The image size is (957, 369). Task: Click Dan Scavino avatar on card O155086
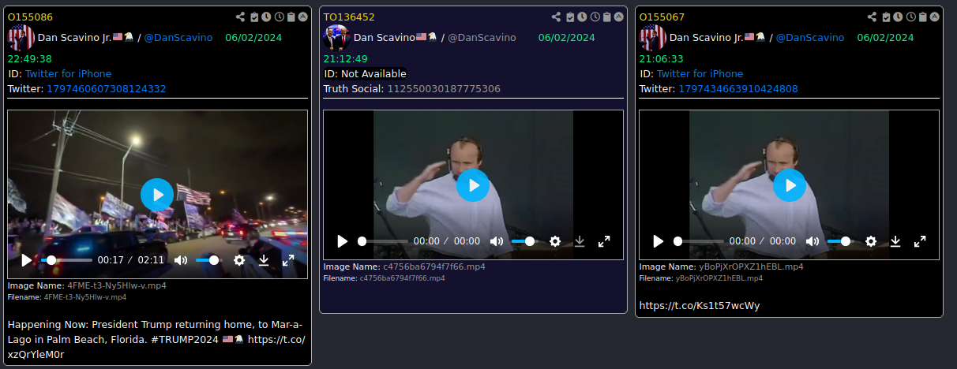[21, 38]
